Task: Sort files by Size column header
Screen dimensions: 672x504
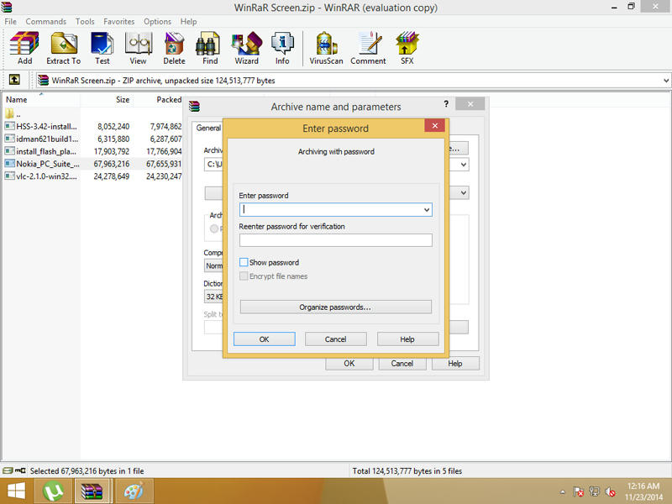Action: click(107, 99)
